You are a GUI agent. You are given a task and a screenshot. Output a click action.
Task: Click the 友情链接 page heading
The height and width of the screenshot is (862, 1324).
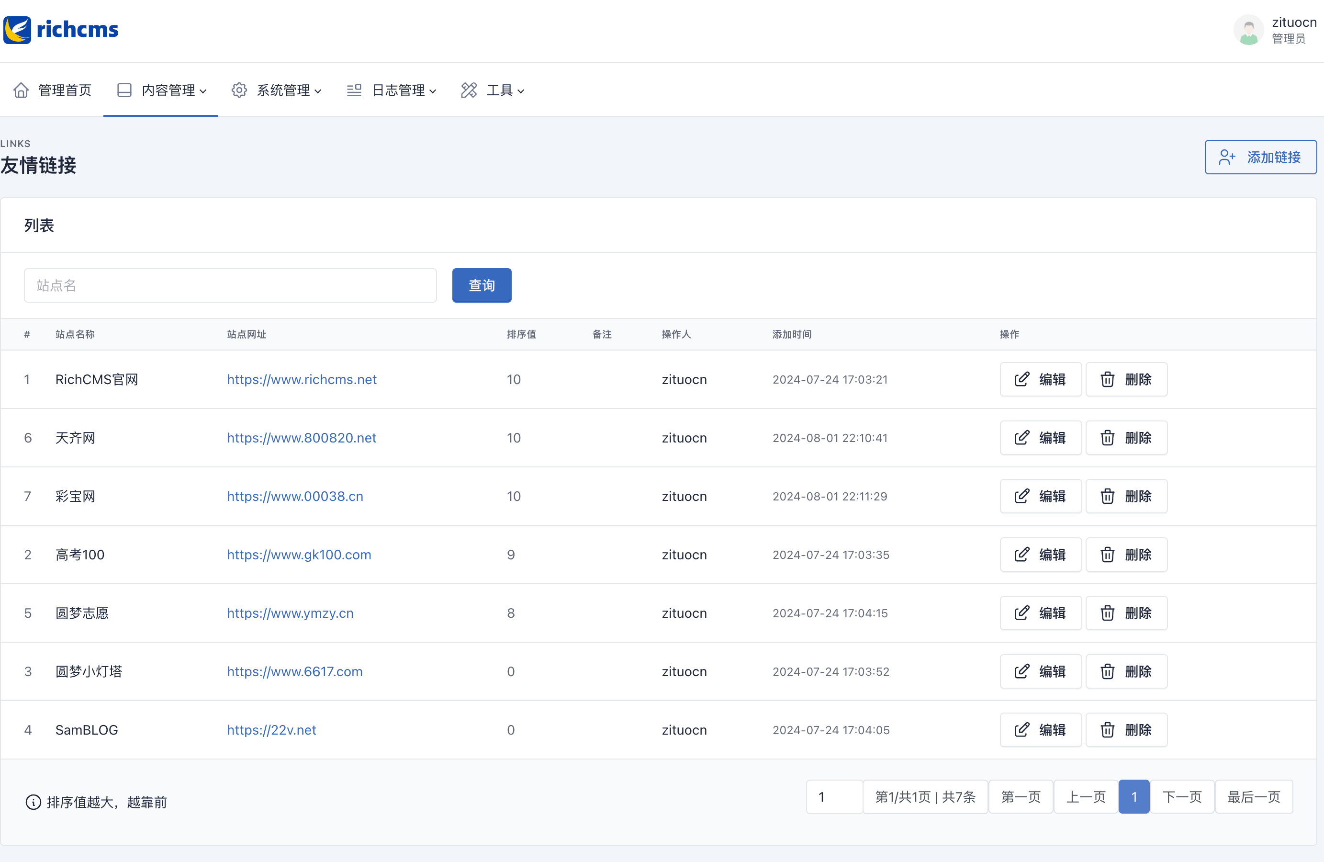tap(38, 165)
